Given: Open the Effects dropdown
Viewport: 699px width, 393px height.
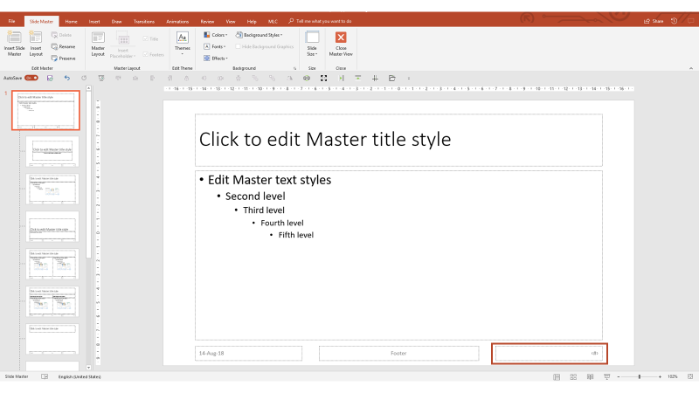Looking at the screenshot, I should click(x=216, y=59).
